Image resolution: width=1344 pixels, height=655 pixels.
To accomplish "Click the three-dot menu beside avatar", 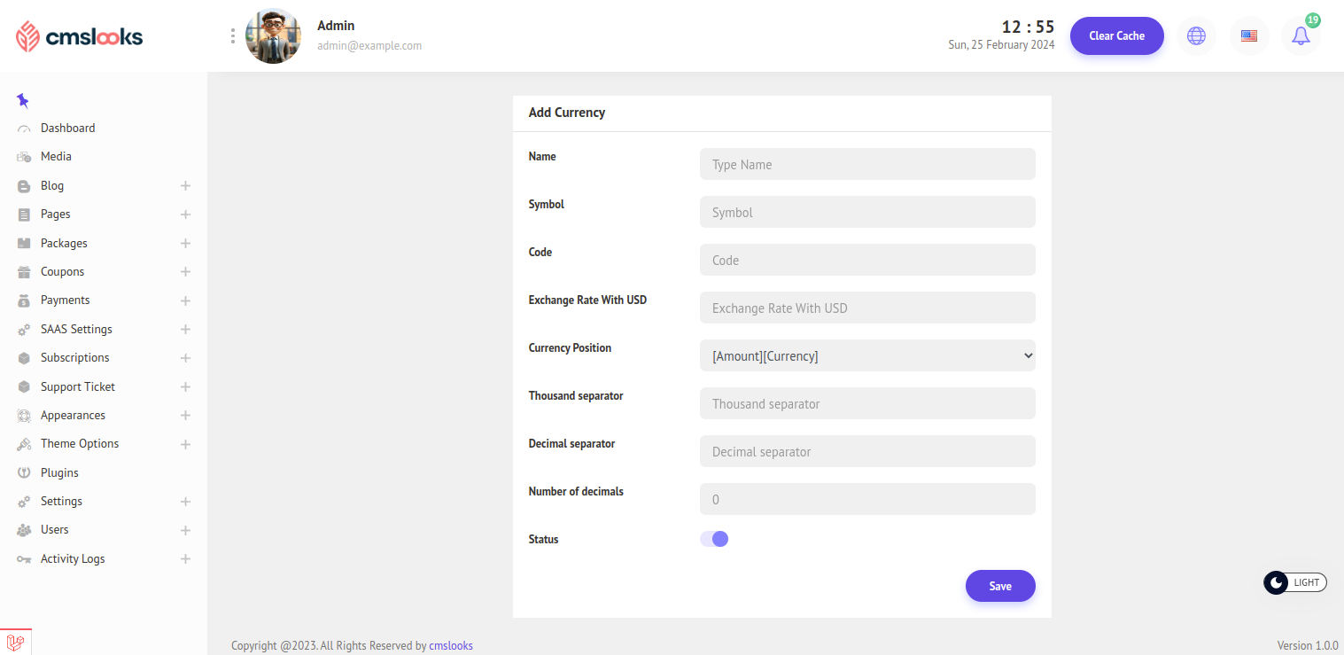I will 233,35.
